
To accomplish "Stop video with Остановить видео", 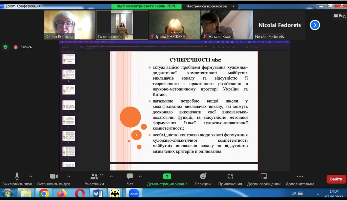I will point(53,176).
